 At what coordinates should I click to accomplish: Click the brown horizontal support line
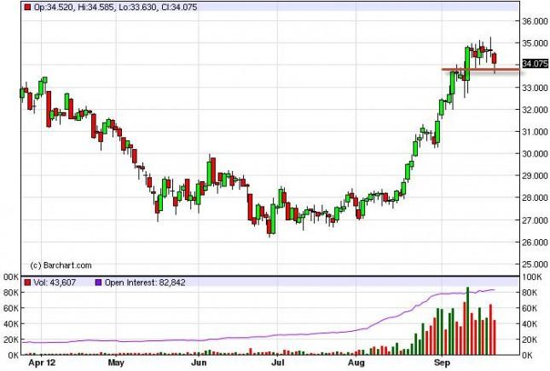coord(481,69)
